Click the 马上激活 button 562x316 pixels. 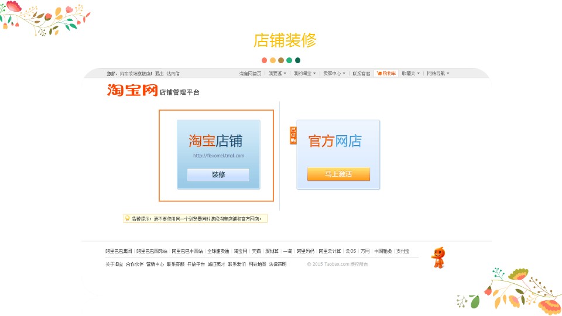338,174
